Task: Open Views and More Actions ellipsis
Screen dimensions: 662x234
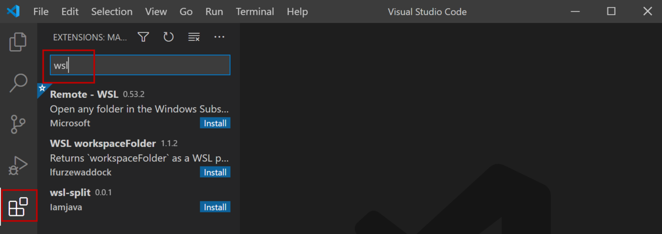Action: point(220,37)
